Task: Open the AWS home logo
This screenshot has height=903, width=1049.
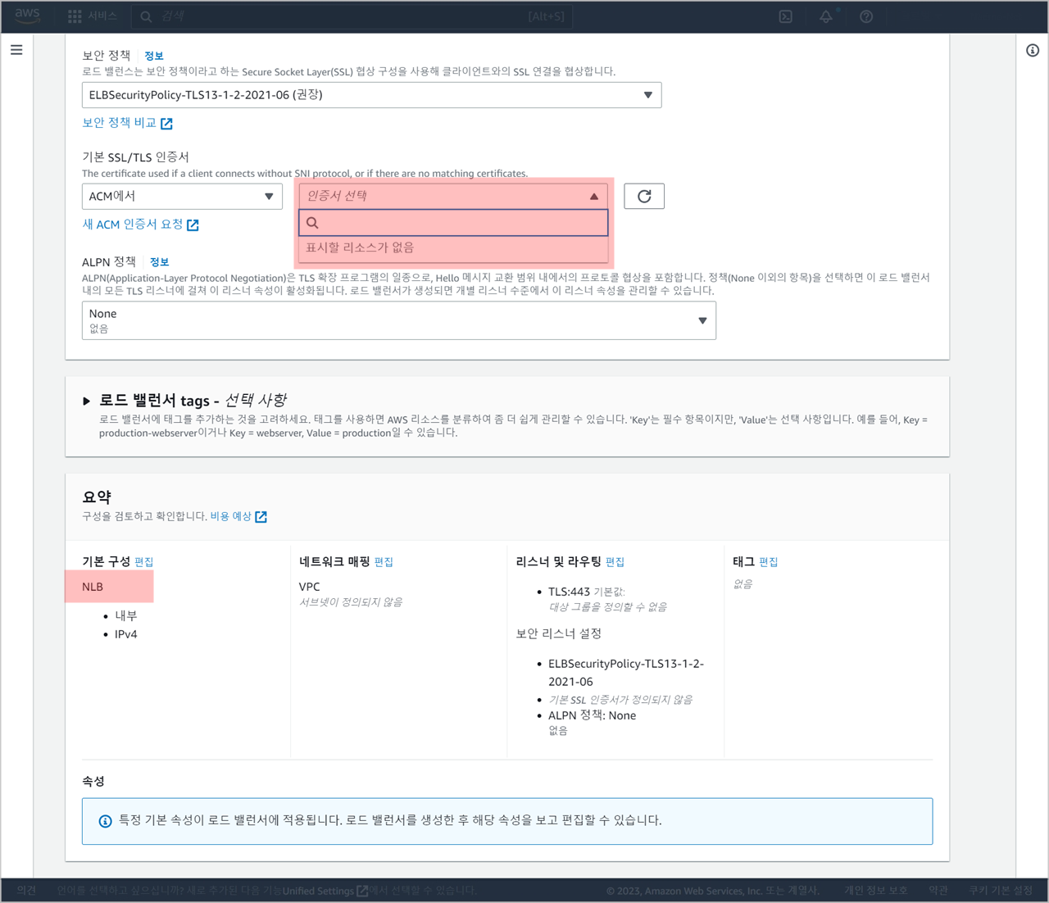Action: point(27,16)
